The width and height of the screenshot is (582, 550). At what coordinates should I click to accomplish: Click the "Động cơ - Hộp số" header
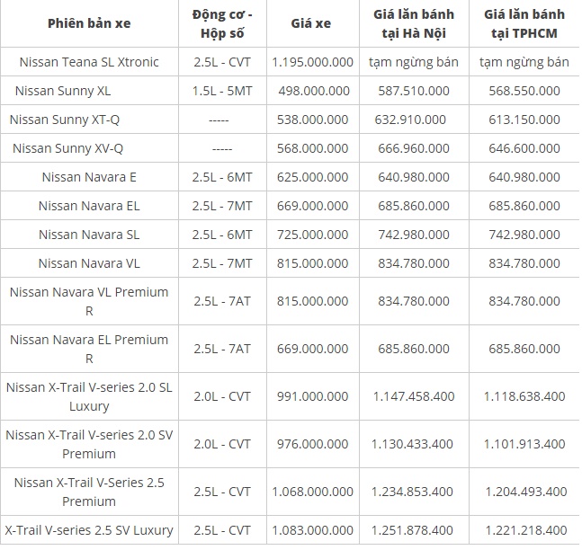(222, 22)
